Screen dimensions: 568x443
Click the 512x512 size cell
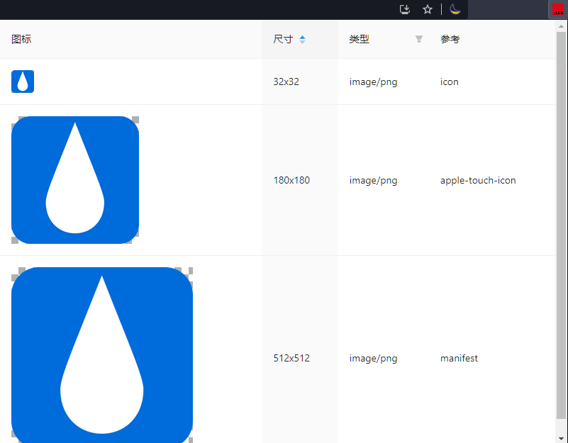coord(291,358)
